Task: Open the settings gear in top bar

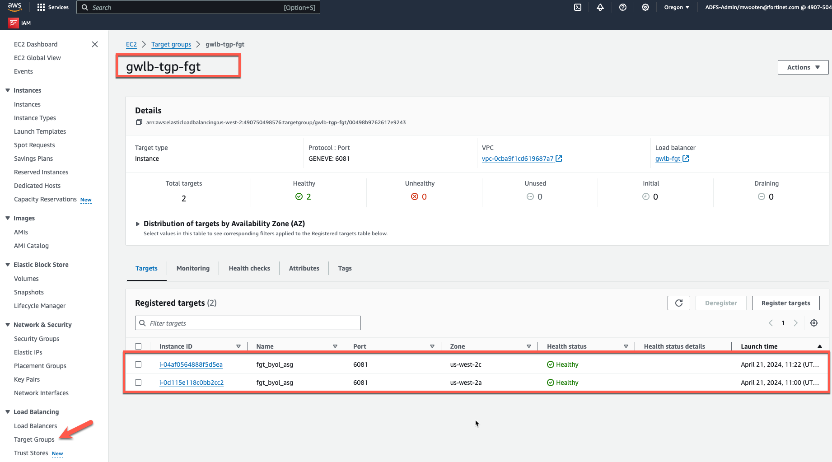Action: coord(645,7)
